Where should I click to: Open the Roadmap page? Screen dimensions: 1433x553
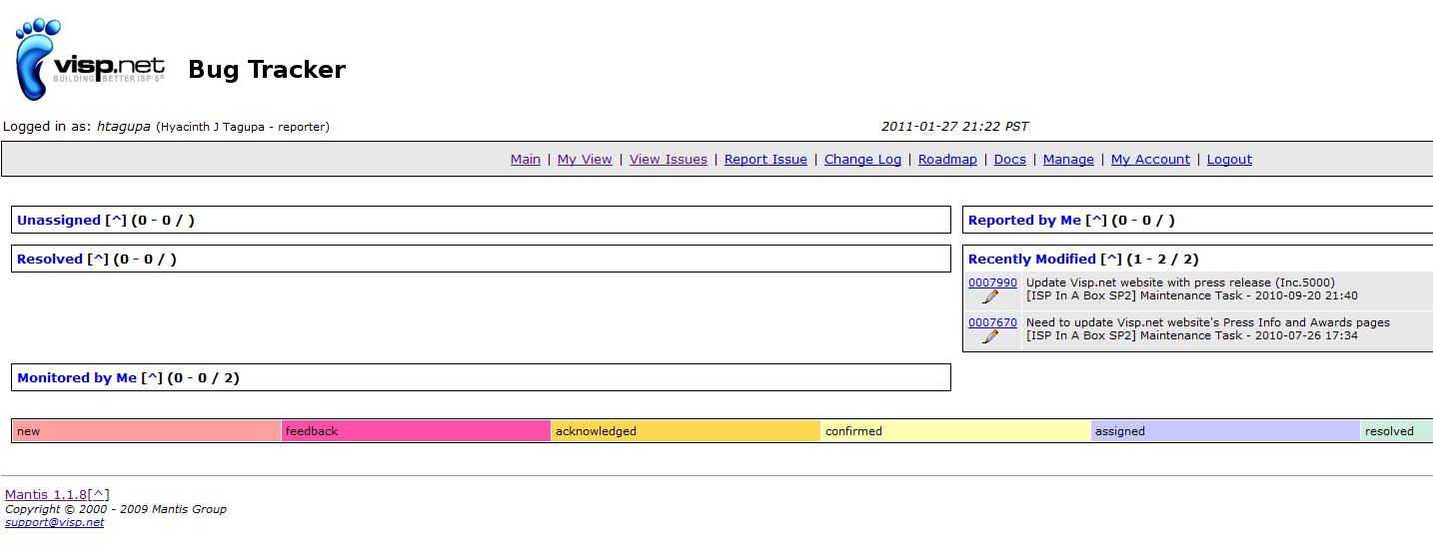(x=947, y=159)
